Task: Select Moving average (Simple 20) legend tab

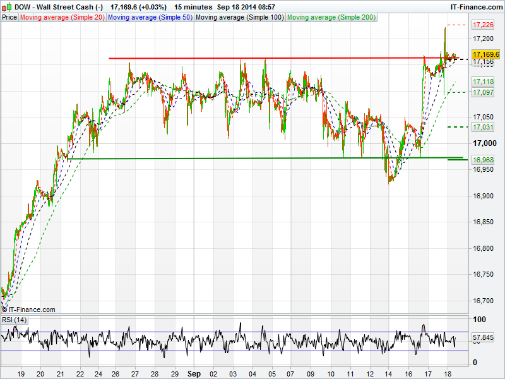Action: pyautogui.click(x=62, y=18)
